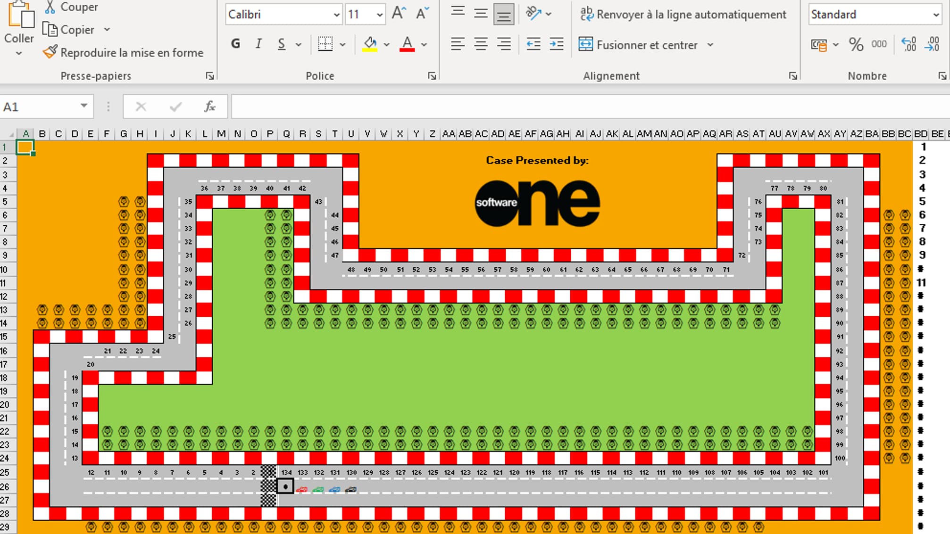Expand the Standard number format dropdown

(x=936, y=15)
